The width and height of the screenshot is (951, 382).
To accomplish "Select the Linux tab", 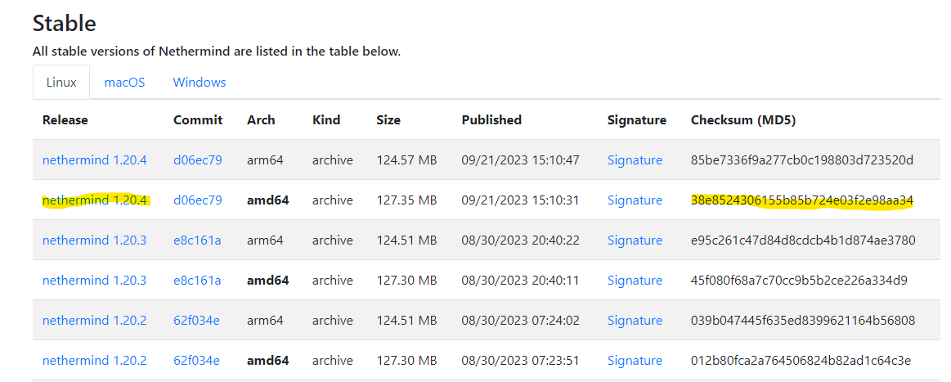I will click(61, 83).
